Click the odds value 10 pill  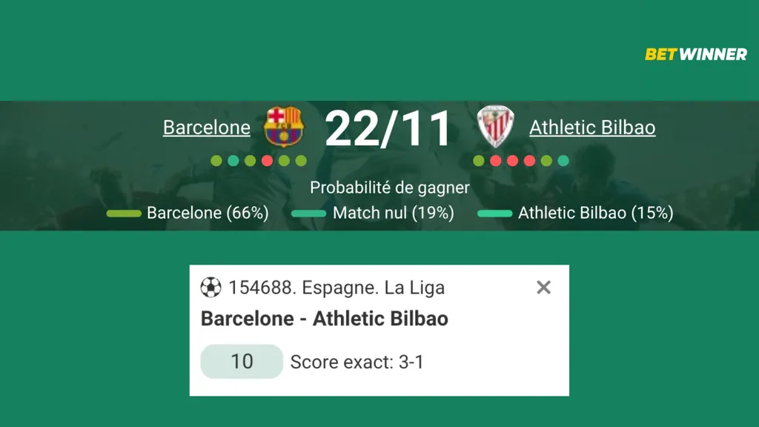[x=241, y=361]
